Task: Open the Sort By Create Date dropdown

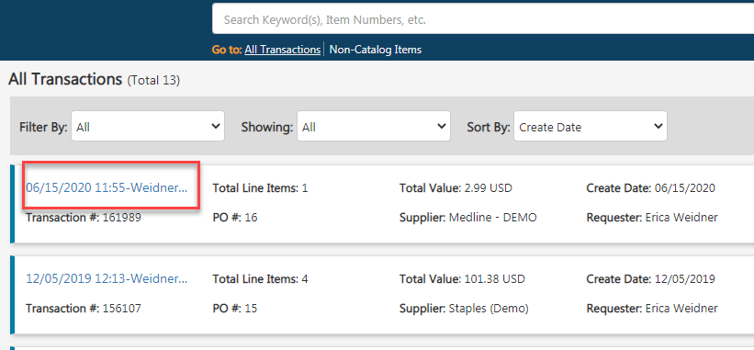Action: coord(590,127)
